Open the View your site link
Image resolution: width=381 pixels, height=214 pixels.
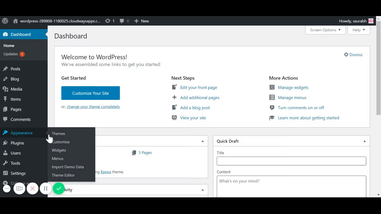coord(193,118)
